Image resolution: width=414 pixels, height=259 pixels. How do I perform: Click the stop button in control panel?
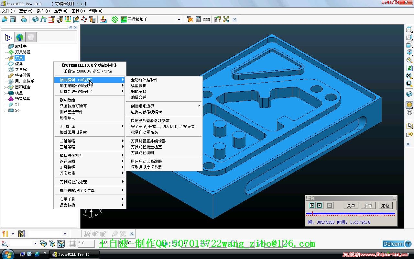coord(320,205)
